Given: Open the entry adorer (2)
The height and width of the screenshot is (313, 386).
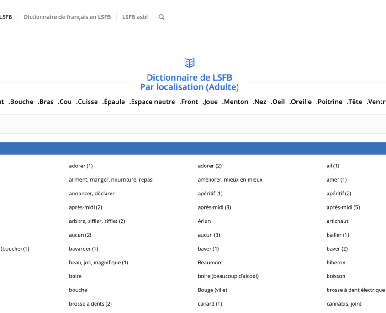Looking at the screenshot, I should pos(210,166).
